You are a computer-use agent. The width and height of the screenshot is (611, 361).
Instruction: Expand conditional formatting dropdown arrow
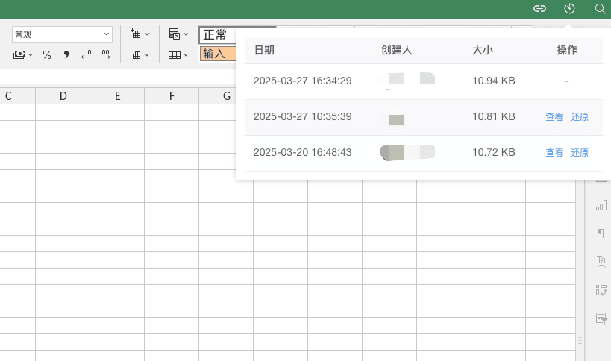point(186,34)
